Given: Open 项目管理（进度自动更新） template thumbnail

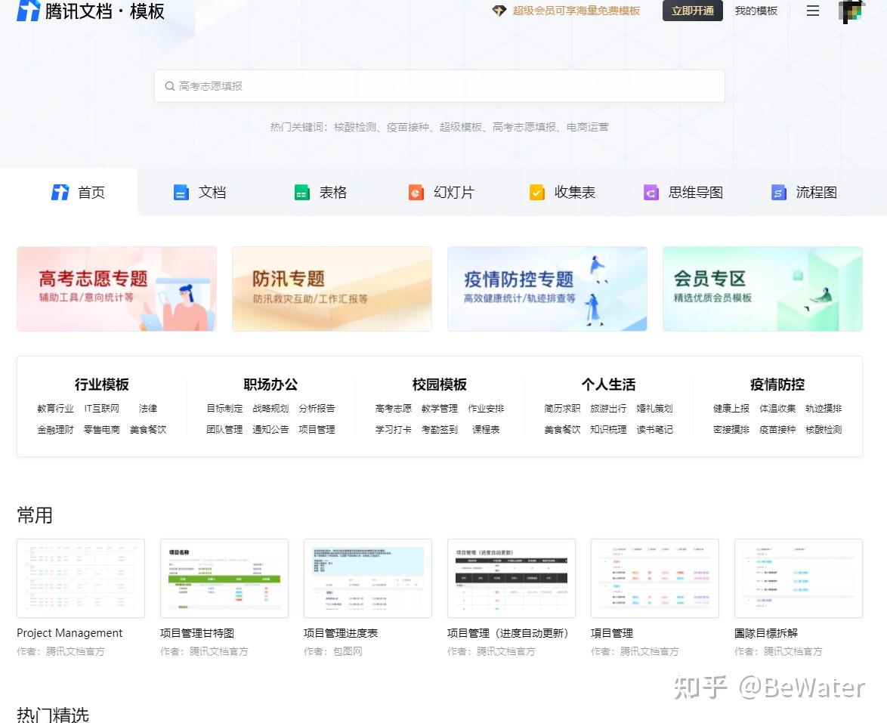Looking at the screenshot, I should [x=511, y=578].
